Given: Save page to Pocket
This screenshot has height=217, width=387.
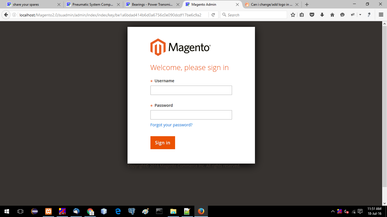Looking at the screenshot, I should pyautogui.click(x=312, y=15).
